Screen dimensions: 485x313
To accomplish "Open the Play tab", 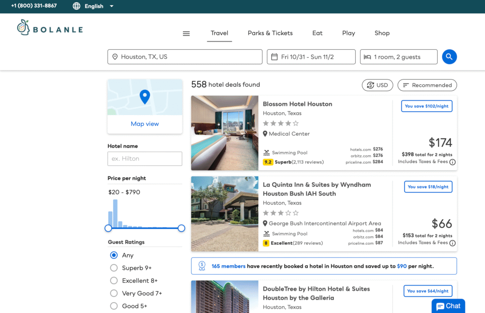I will [x=349, y=33].
